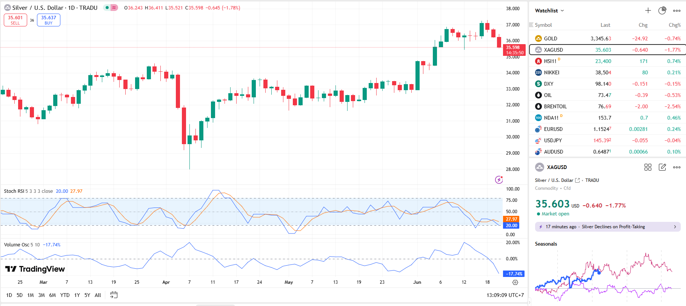Viewport: 686px width, 306px height.
Task: Click the go-to-date calendar icon
Action: [114, 295]
